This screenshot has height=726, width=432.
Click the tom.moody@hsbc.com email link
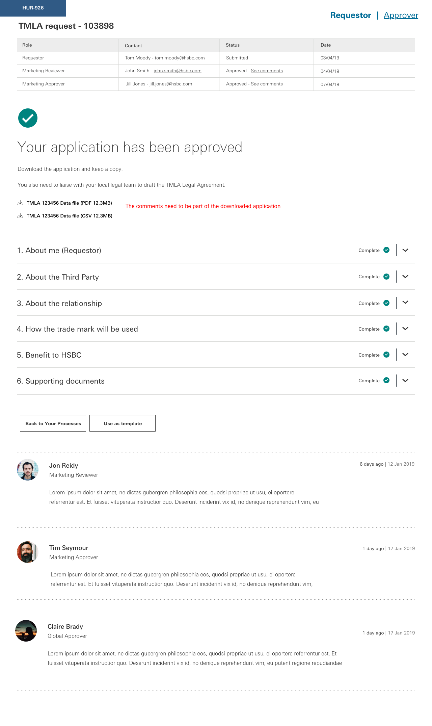pos(180,58)
